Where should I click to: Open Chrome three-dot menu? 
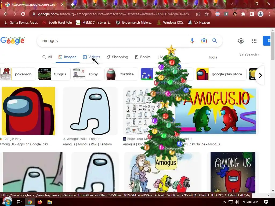coord(269,14)
